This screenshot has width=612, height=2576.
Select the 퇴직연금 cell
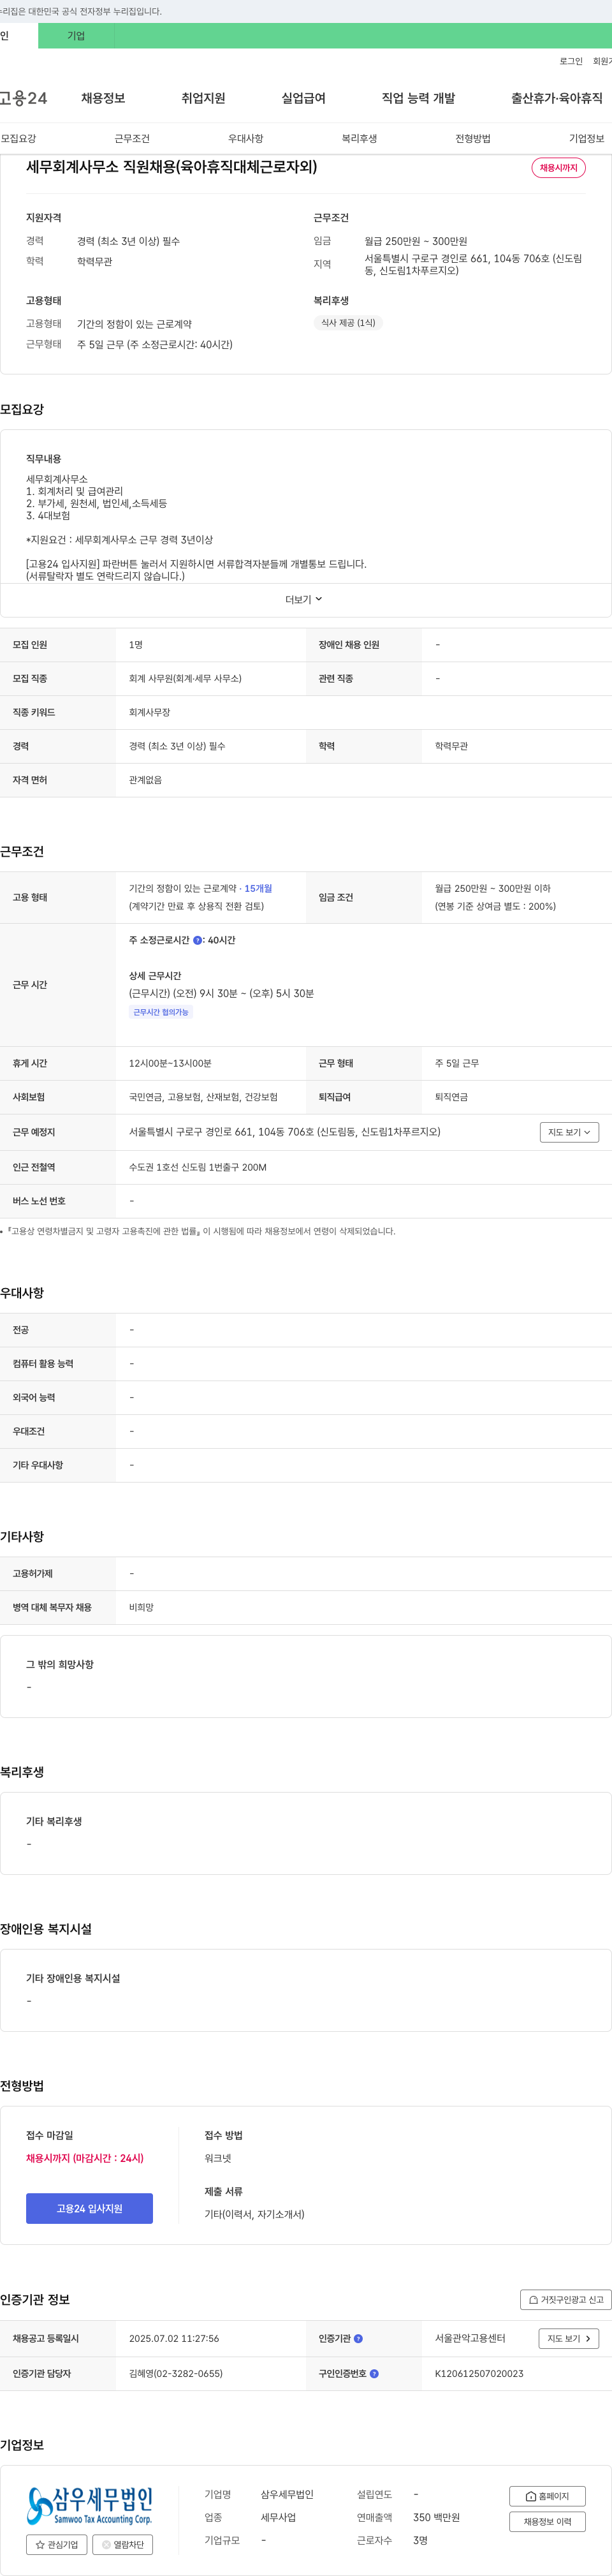coord(451,1097)
